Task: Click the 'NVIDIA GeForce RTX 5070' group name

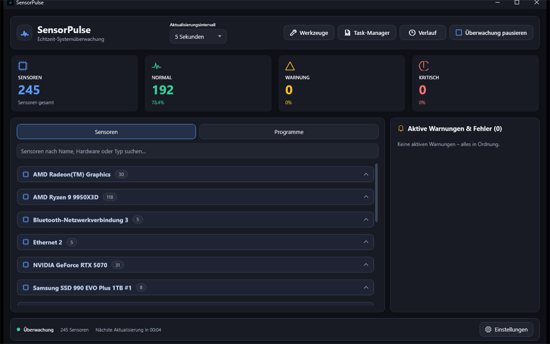Action: 70,265
